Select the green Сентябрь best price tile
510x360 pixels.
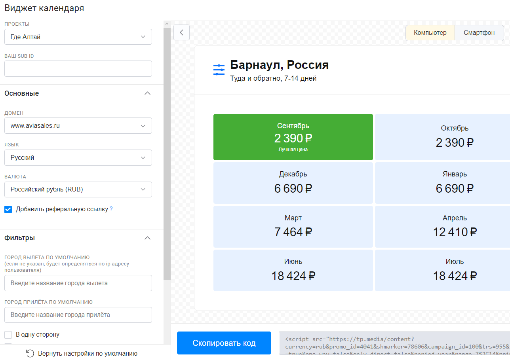[x=293, y=137]
